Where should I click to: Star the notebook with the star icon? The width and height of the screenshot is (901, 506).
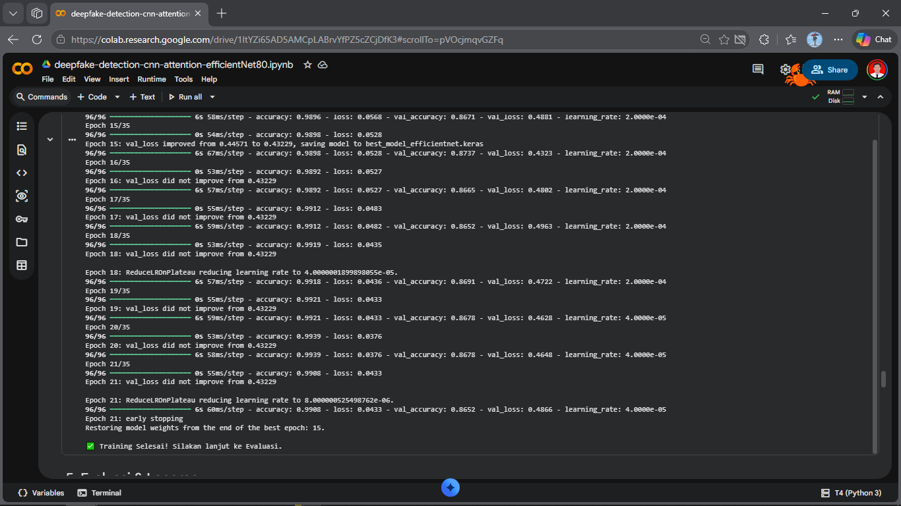coord(307,65)
